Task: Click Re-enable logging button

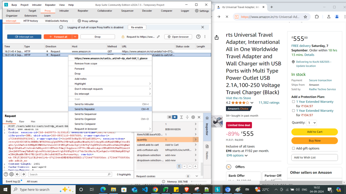Action: (x=137, y=27)
